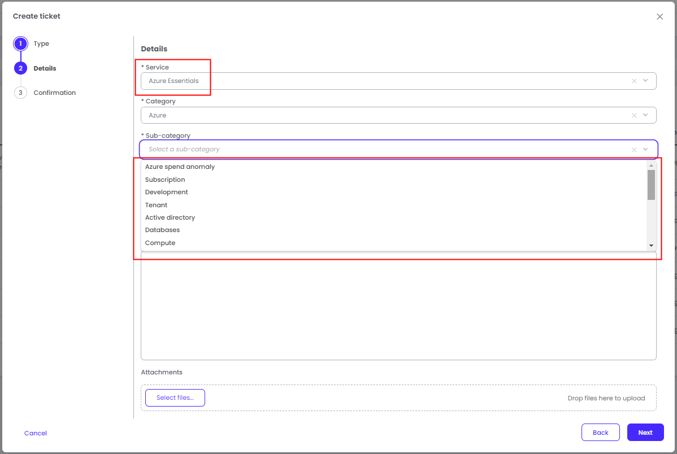Viewport: 677px width, 454px height.
Task: Click the step 2 Details circle
Action: click(x=20, y=68)
